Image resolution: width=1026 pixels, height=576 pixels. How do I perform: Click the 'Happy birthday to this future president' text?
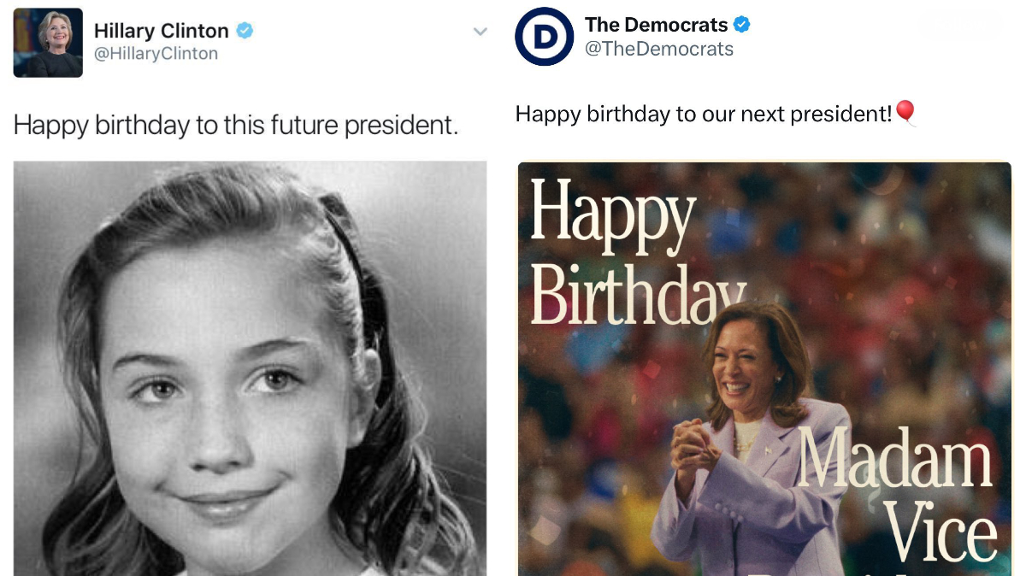[x=236, y=126]
